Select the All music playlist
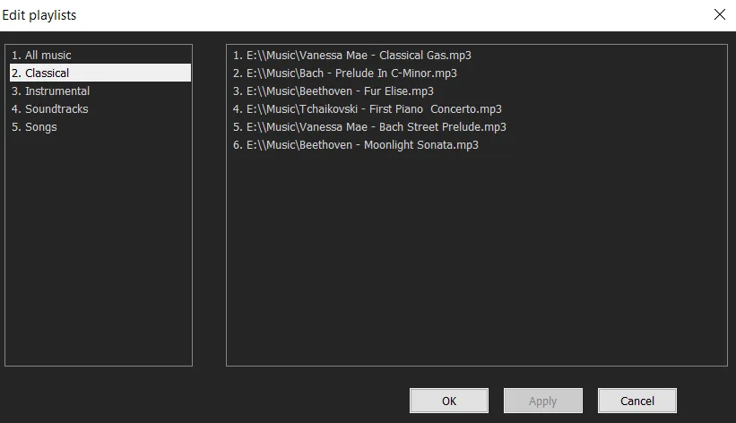The height and width of the screenshot is (423, 736). pyautogui.click(x=100, y=55)
